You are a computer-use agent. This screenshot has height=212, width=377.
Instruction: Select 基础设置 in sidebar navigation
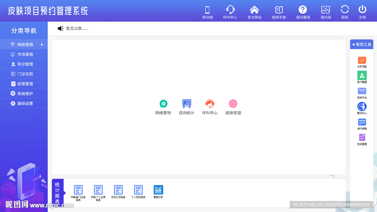click(24, 103)
